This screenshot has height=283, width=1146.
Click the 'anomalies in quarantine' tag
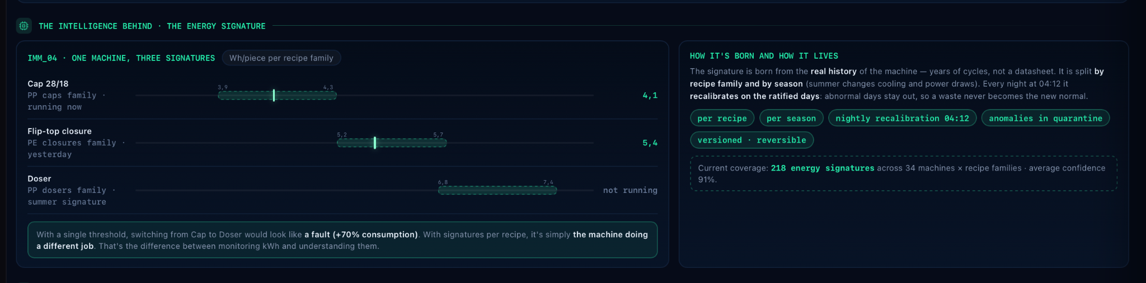tap(1045, 118)
